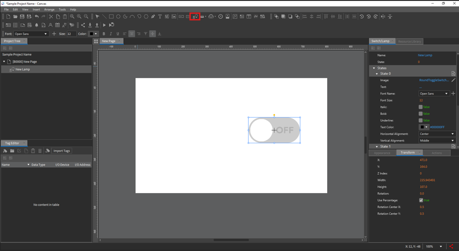Click the Cut scissors icon
This screenshot has height=251, width=459.
click(51, 17)
